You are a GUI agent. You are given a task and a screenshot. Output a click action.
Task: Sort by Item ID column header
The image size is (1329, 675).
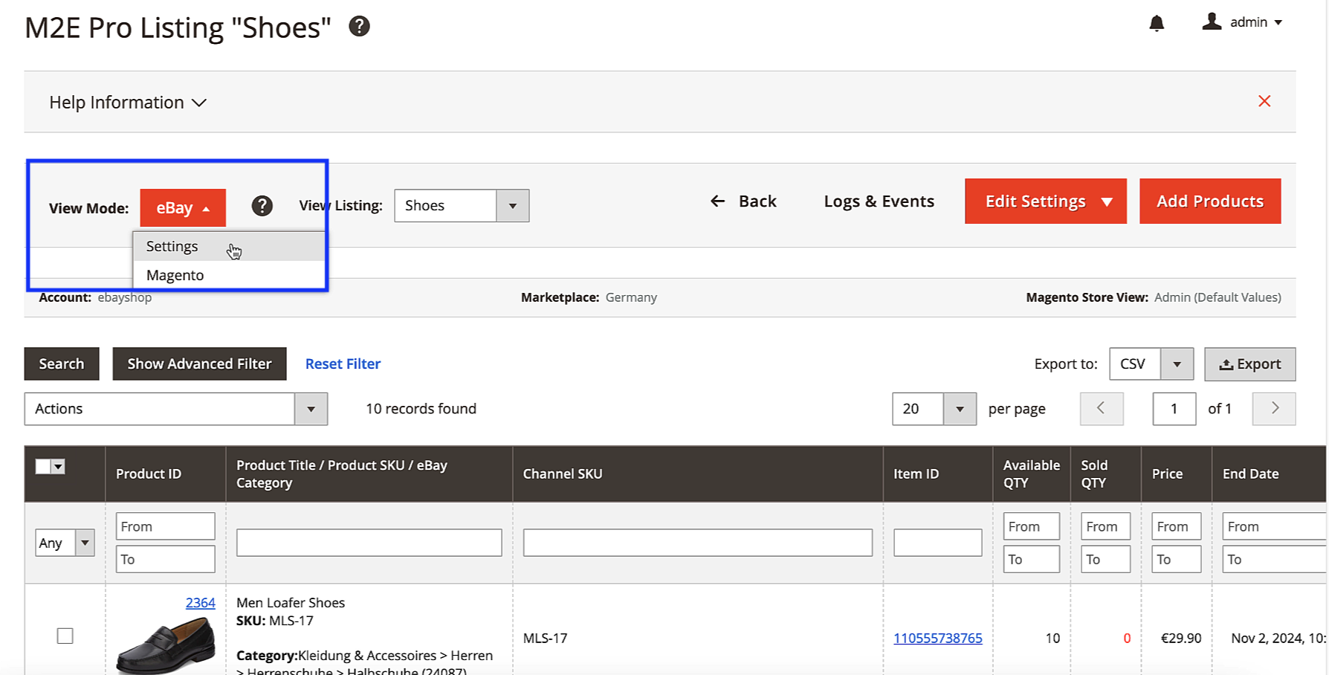916,474
